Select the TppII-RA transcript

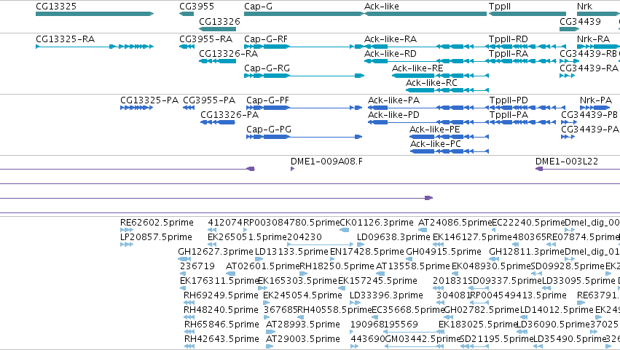[x=522, y=61]
